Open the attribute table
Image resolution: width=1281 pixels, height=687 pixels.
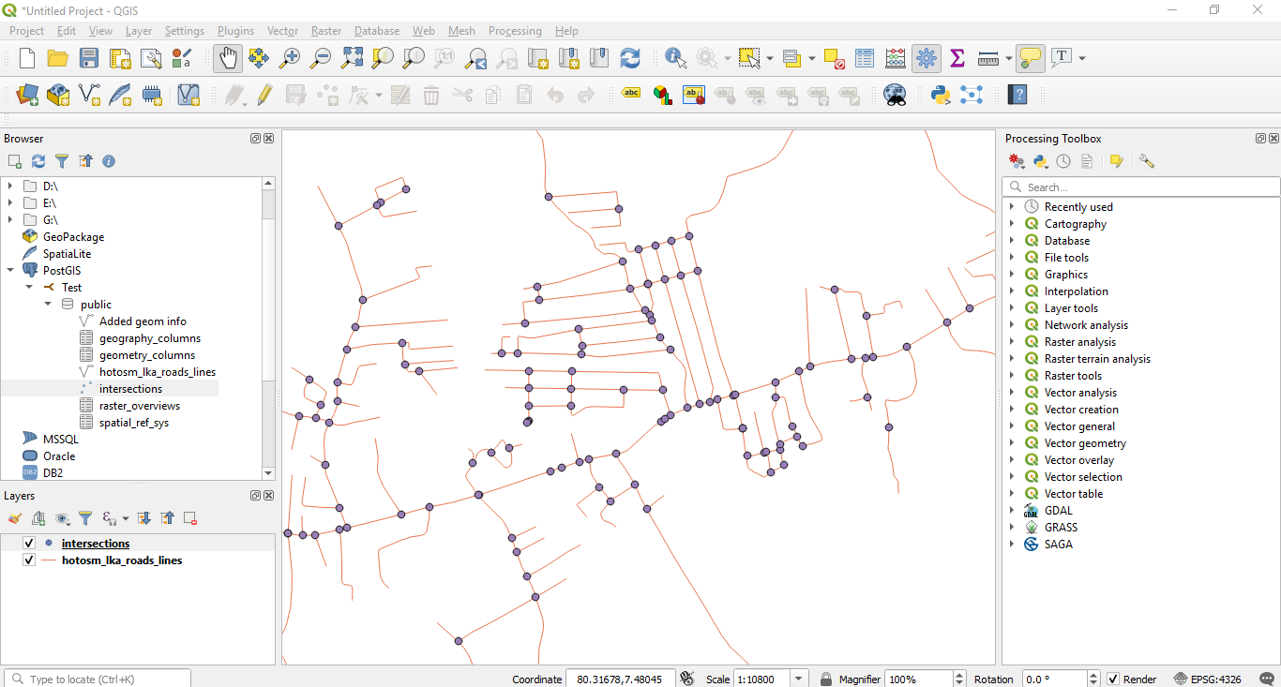click(865, 58)
